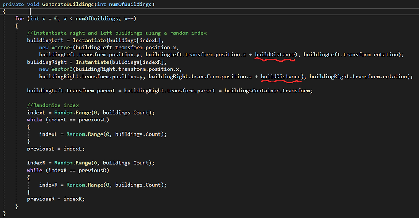Screen dimensions: 419x218
Task: Click the 'previousR = indexR;' statement
Action: [56, 199]
